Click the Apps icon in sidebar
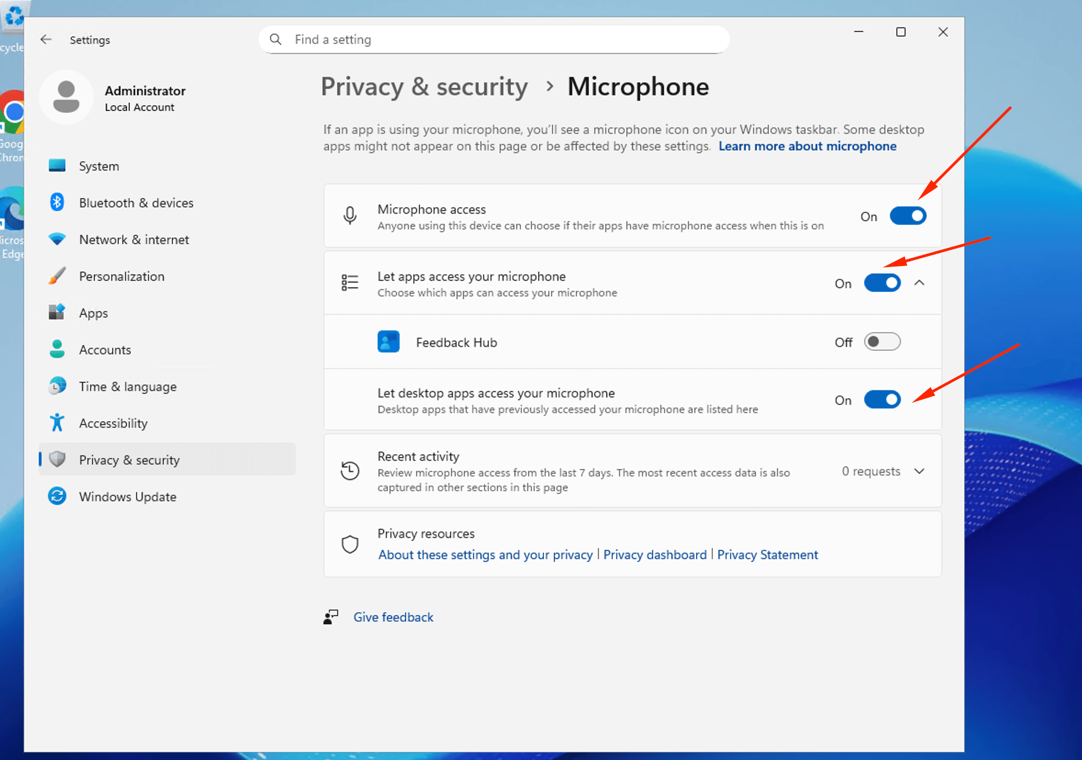Image resolution: width=1082 pixels, height=760 pixels. [57, 312]
